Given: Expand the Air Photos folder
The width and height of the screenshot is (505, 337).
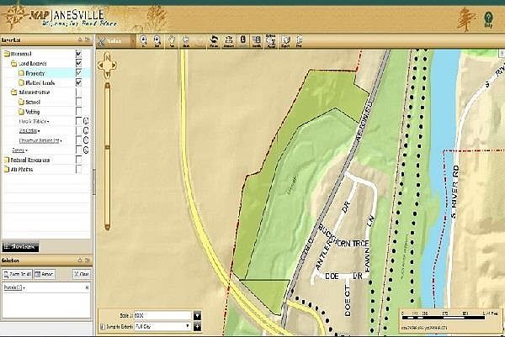Looking at the screenshot, I should [x=7, y=170].
